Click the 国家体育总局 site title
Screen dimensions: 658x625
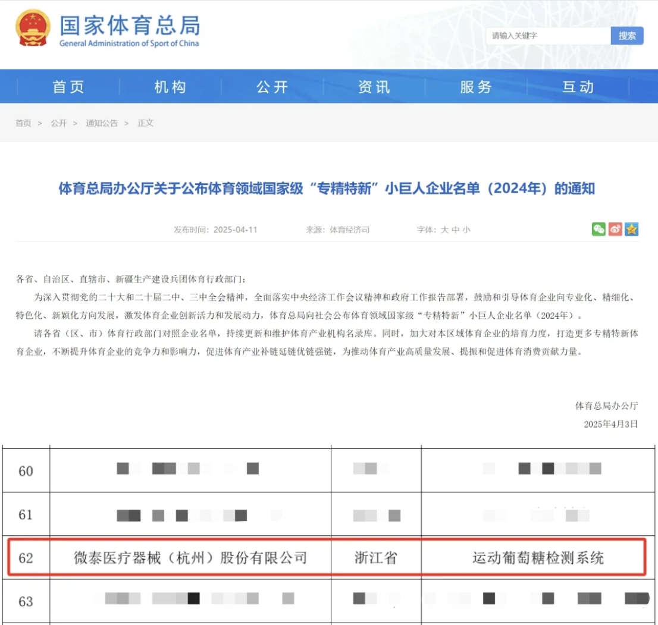pyautogui.click(x=130, y=25)
